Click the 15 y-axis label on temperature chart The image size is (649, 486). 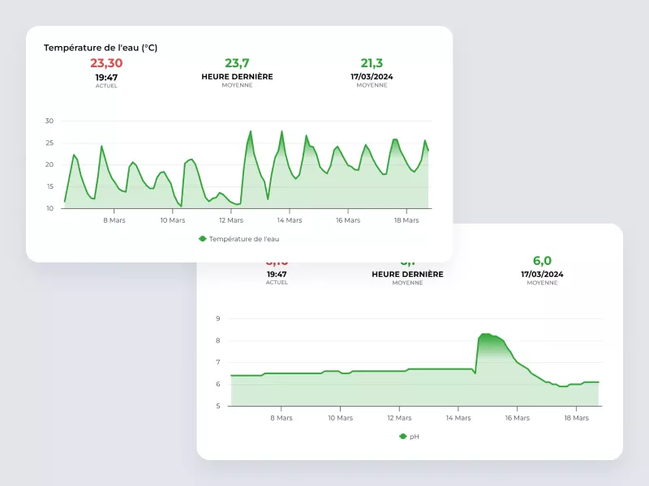click(49, 186)
